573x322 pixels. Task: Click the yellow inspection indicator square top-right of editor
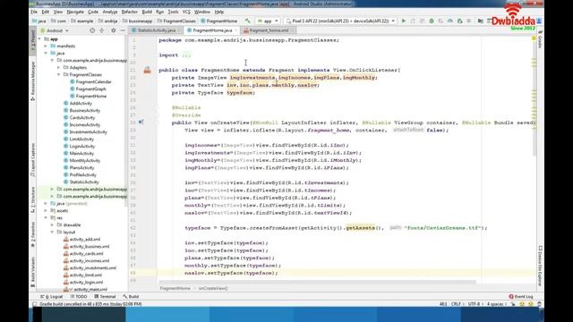(x=534, y=38)
